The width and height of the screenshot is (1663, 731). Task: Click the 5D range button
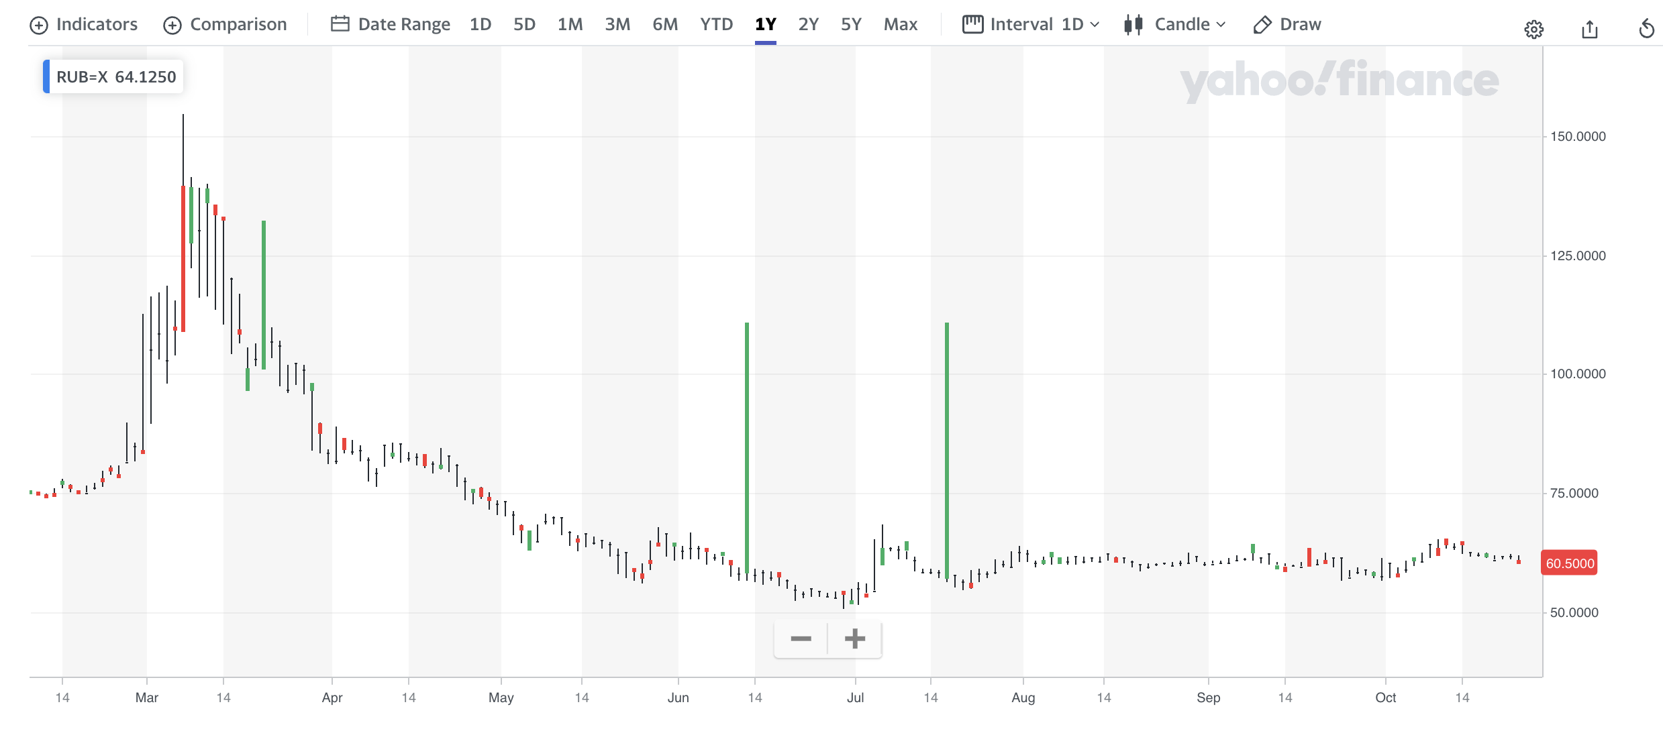(x=524, y=24)
